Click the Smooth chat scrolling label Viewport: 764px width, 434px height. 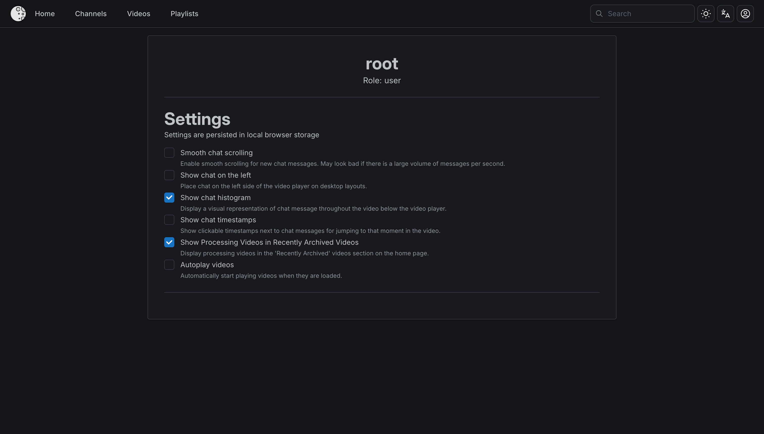(216, 153)
